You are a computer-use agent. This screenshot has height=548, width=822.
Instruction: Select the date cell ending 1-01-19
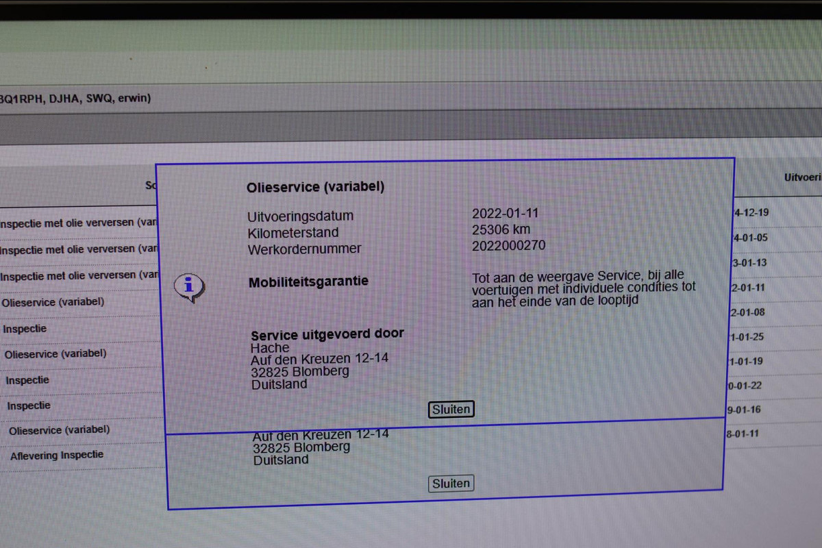[x=745, y=361]
